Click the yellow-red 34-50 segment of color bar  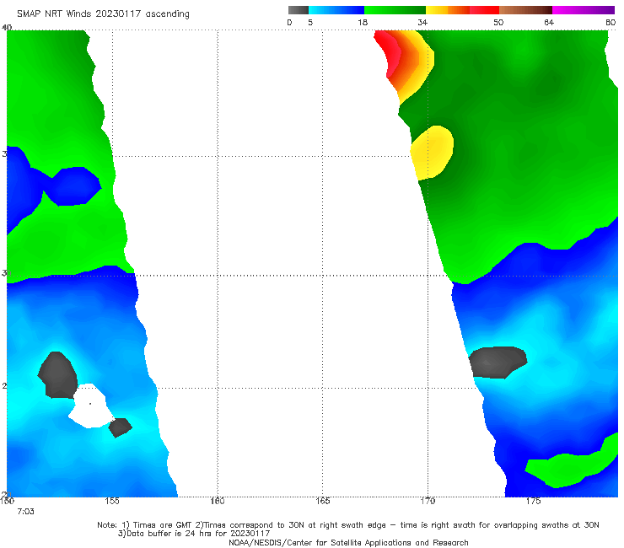point(462,10)
